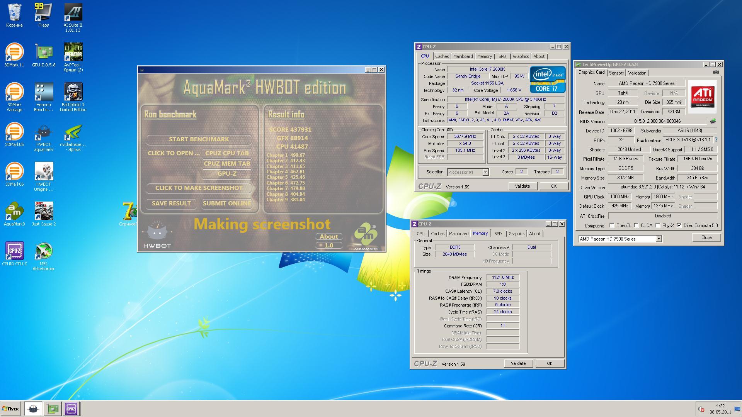Switch to Mainboard tab in top CPU-Z

(463, 56)
